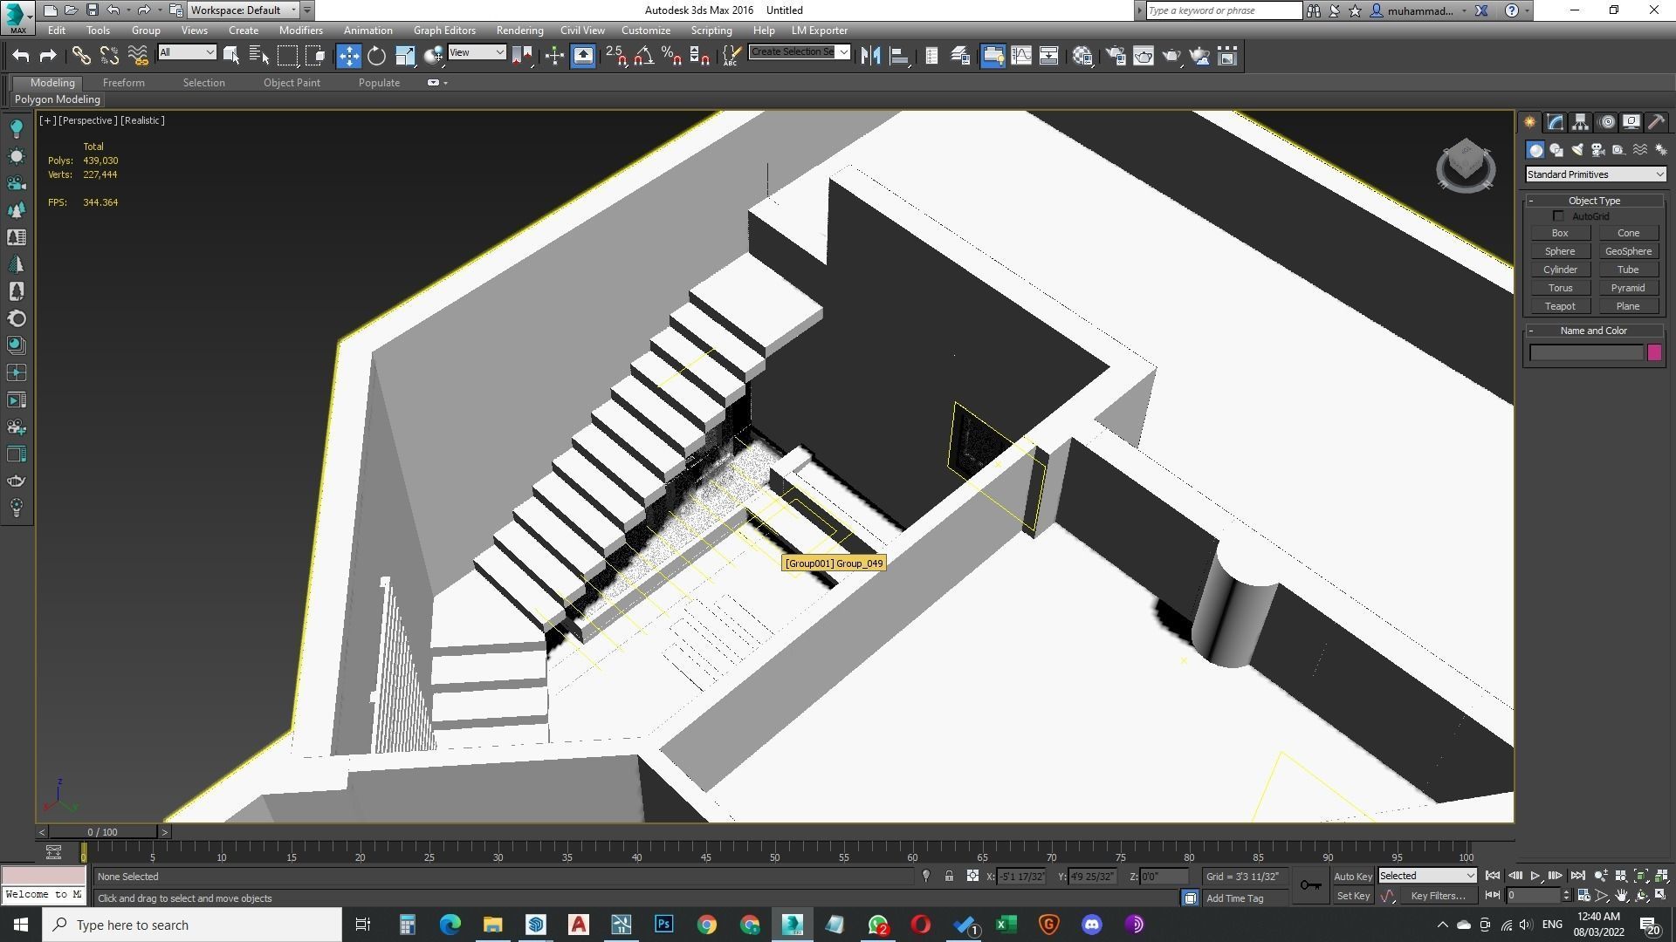Enable the AutoGrid checkbox
Screen dimensions: 1676x942
click(1558, 216)
